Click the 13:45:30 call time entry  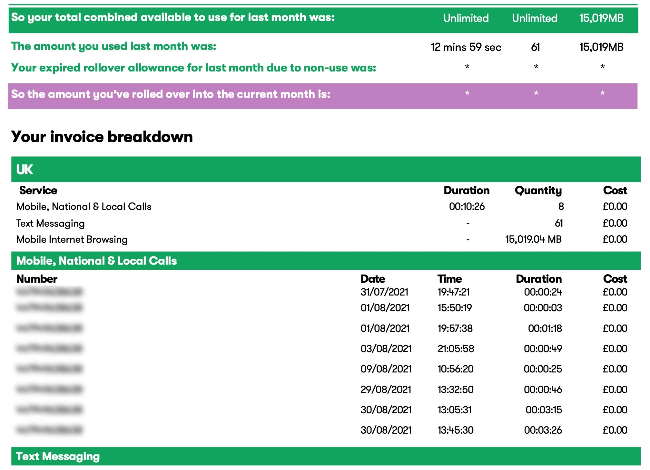[x=455, y=430]
